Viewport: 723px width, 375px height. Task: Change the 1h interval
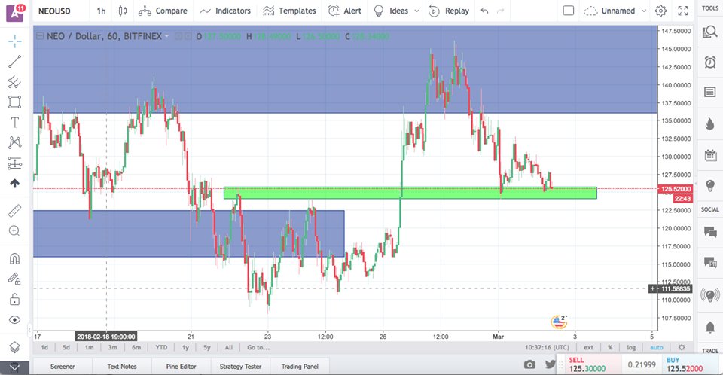(101, 11)
